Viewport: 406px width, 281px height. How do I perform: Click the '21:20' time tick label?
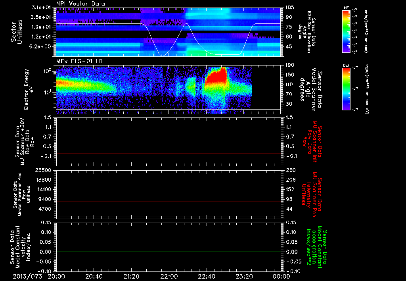tap(131, 276)
